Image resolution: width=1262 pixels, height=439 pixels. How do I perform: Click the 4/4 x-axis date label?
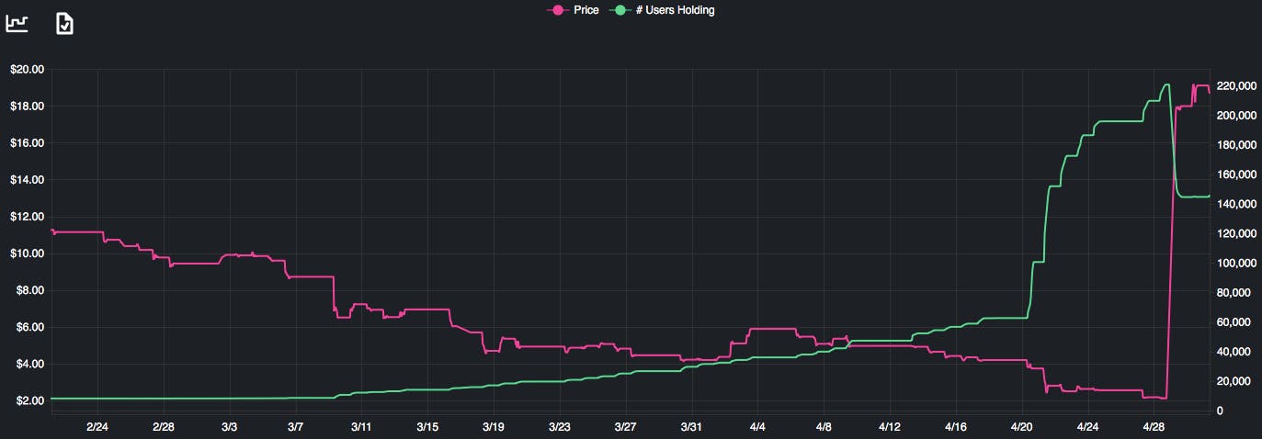pos(758,427)
